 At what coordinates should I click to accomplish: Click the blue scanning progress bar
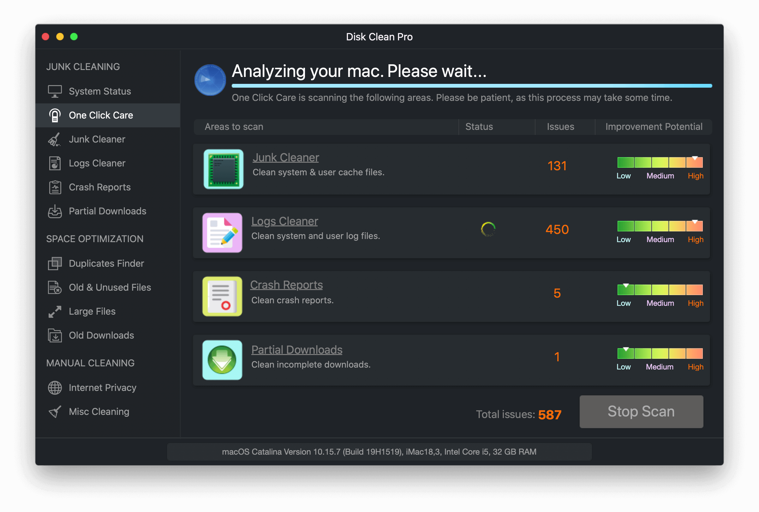pyautogui.click(x=472, y=86)
